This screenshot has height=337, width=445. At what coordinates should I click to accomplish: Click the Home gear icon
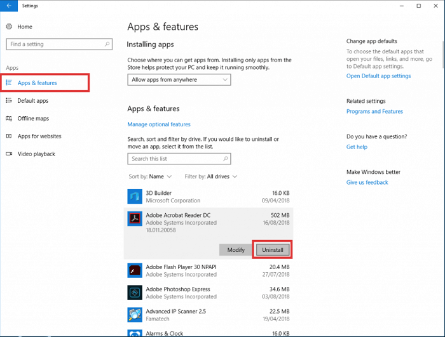pos(9,27)
